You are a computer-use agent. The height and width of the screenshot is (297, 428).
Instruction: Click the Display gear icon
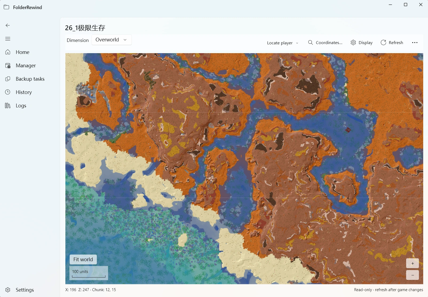(x=353, y=42)
